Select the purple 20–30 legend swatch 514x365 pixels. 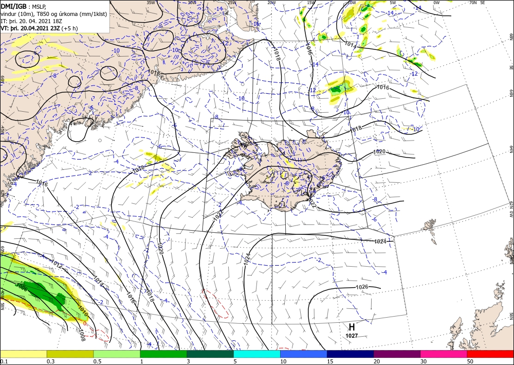(x=397, y=354)
